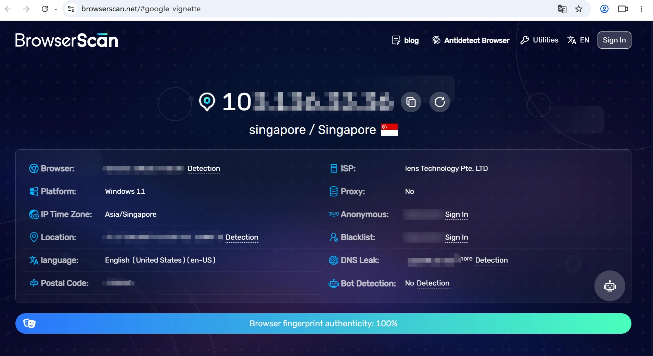Viewport: 653px width, 356px height.
Task: Click the 'Asia/Singapore' time zone value
Action: (131, 214)
